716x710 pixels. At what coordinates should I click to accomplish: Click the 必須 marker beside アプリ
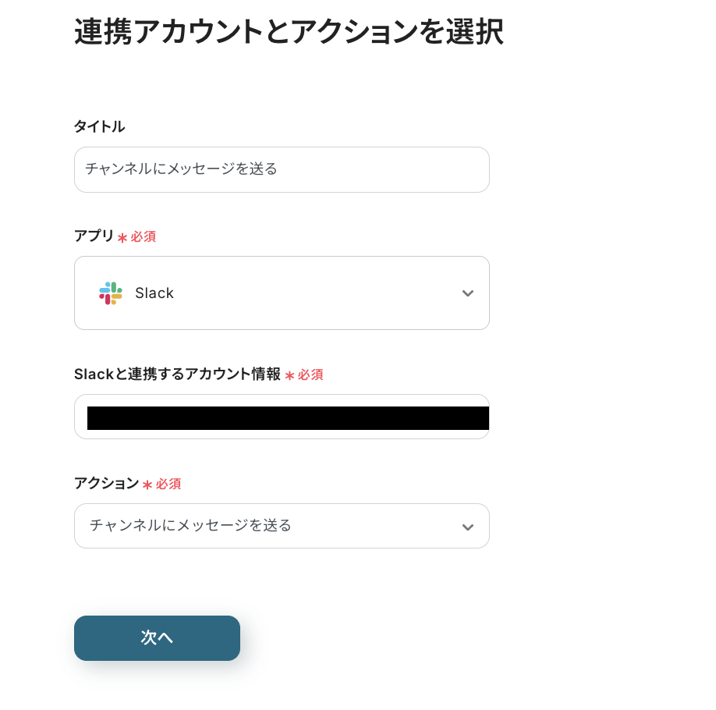click(x=144, y=236)
